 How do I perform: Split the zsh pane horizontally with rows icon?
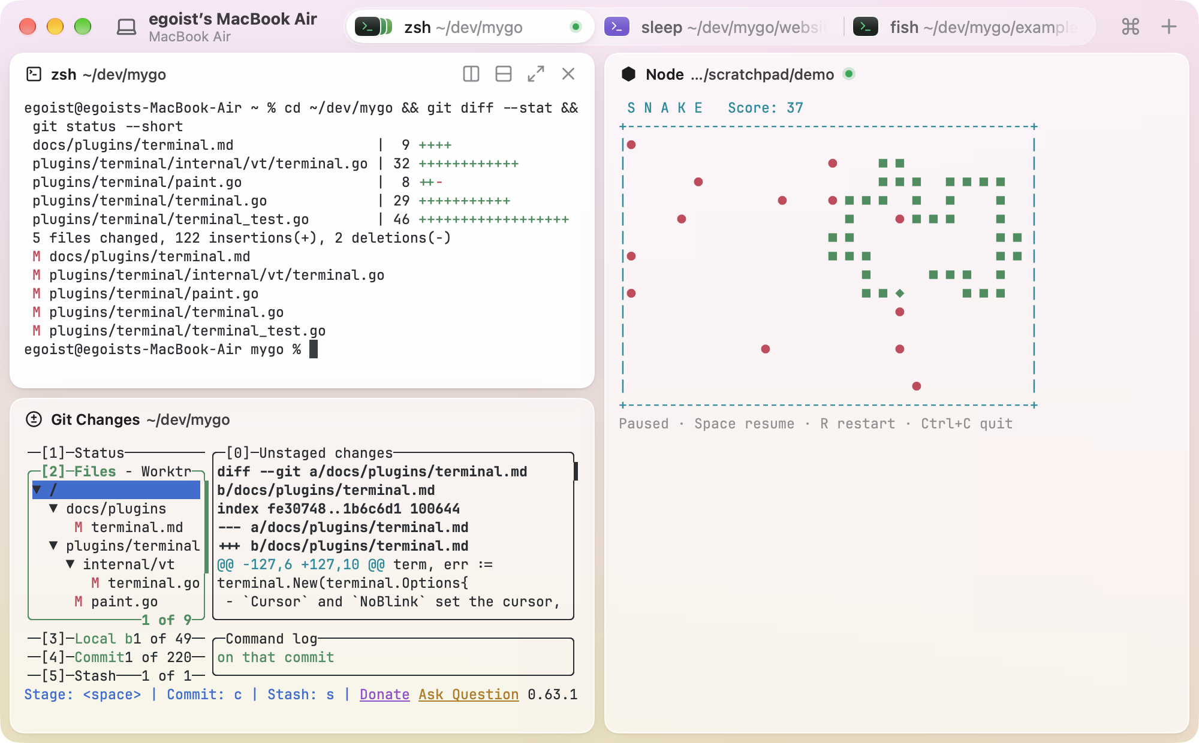[x=504, y=74]
